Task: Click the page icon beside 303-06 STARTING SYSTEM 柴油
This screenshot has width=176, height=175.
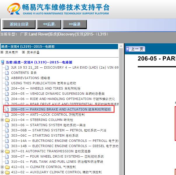Action: tap(7, 125)
